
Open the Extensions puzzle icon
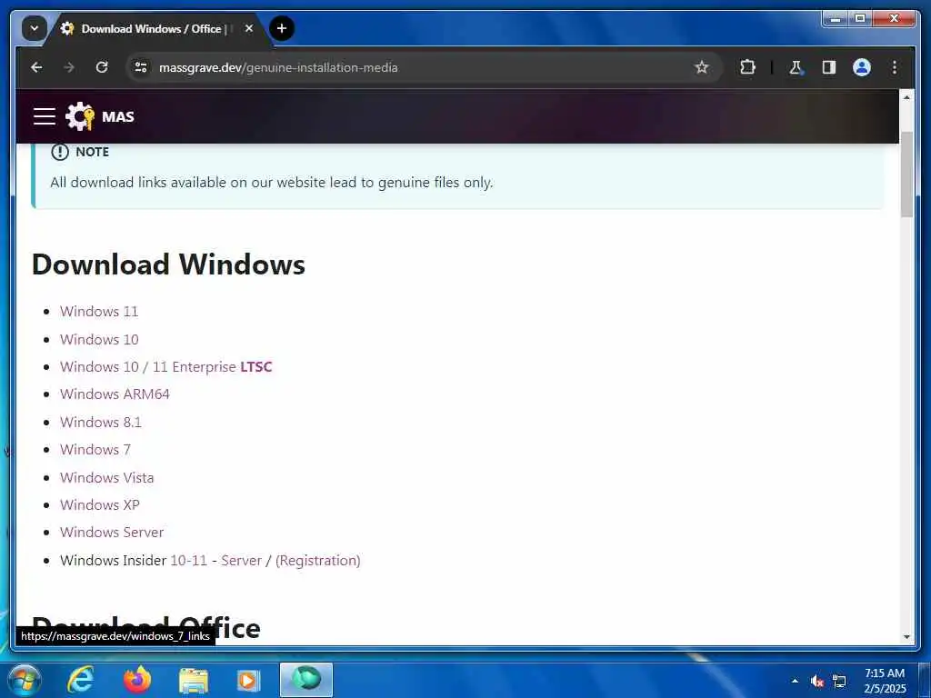[747, 67]
